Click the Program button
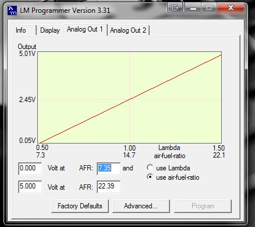This screenshot has width=255, height=227. pyautogui.click(x=203, y=206)
